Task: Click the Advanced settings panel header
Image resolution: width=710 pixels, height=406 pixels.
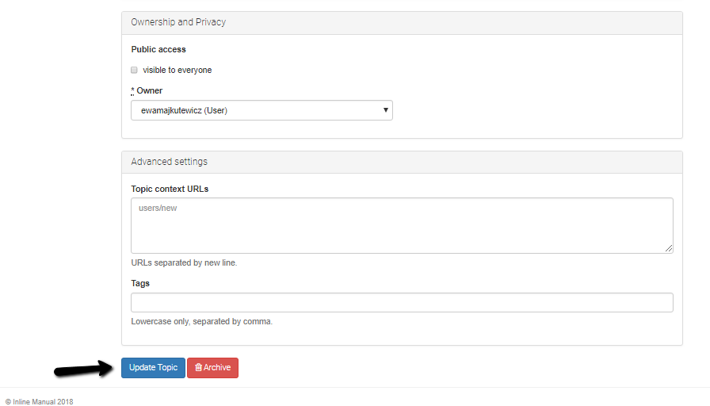Action: tap(402, 163)
